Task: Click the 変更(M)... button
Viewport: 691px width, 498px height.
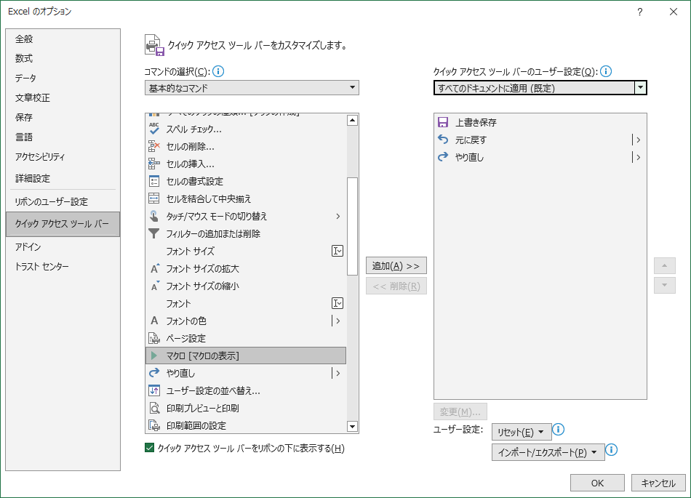Action: pyautogui.click(x=460, y=411)
